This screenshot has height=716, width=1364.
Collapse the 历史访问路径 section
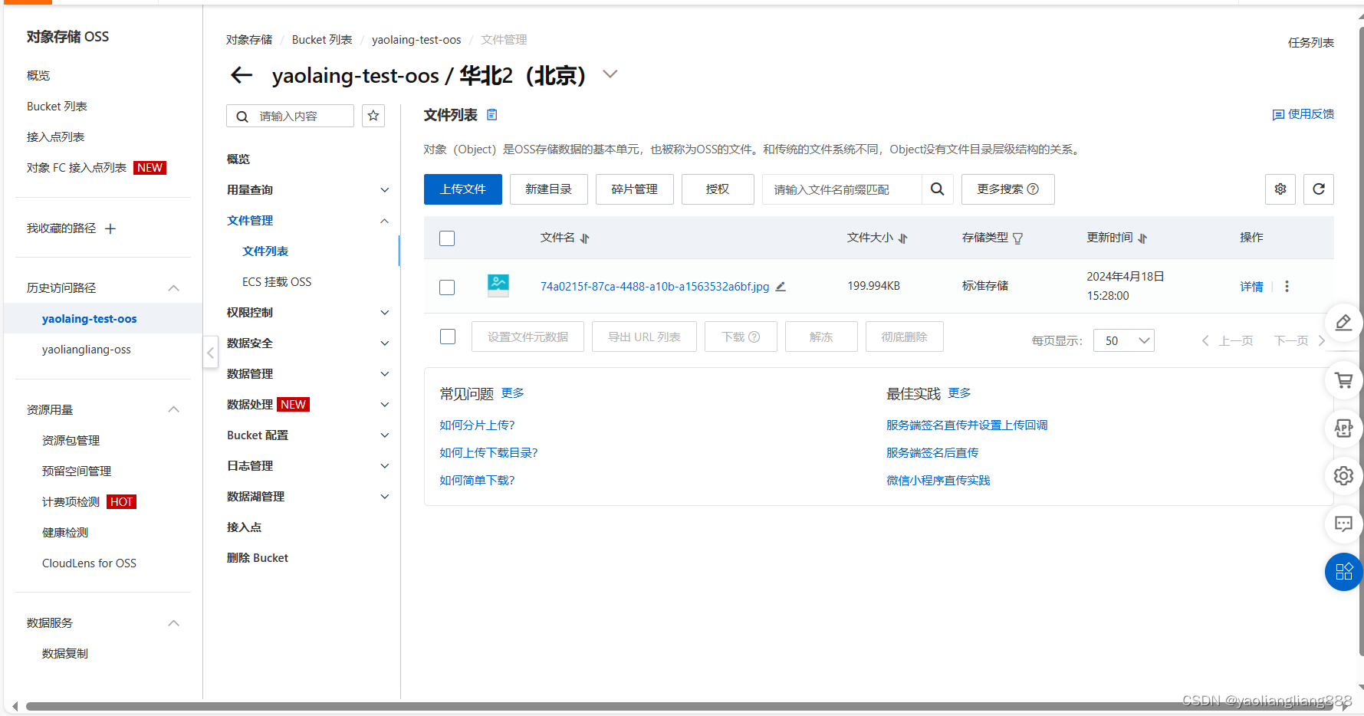coord(174,288)
